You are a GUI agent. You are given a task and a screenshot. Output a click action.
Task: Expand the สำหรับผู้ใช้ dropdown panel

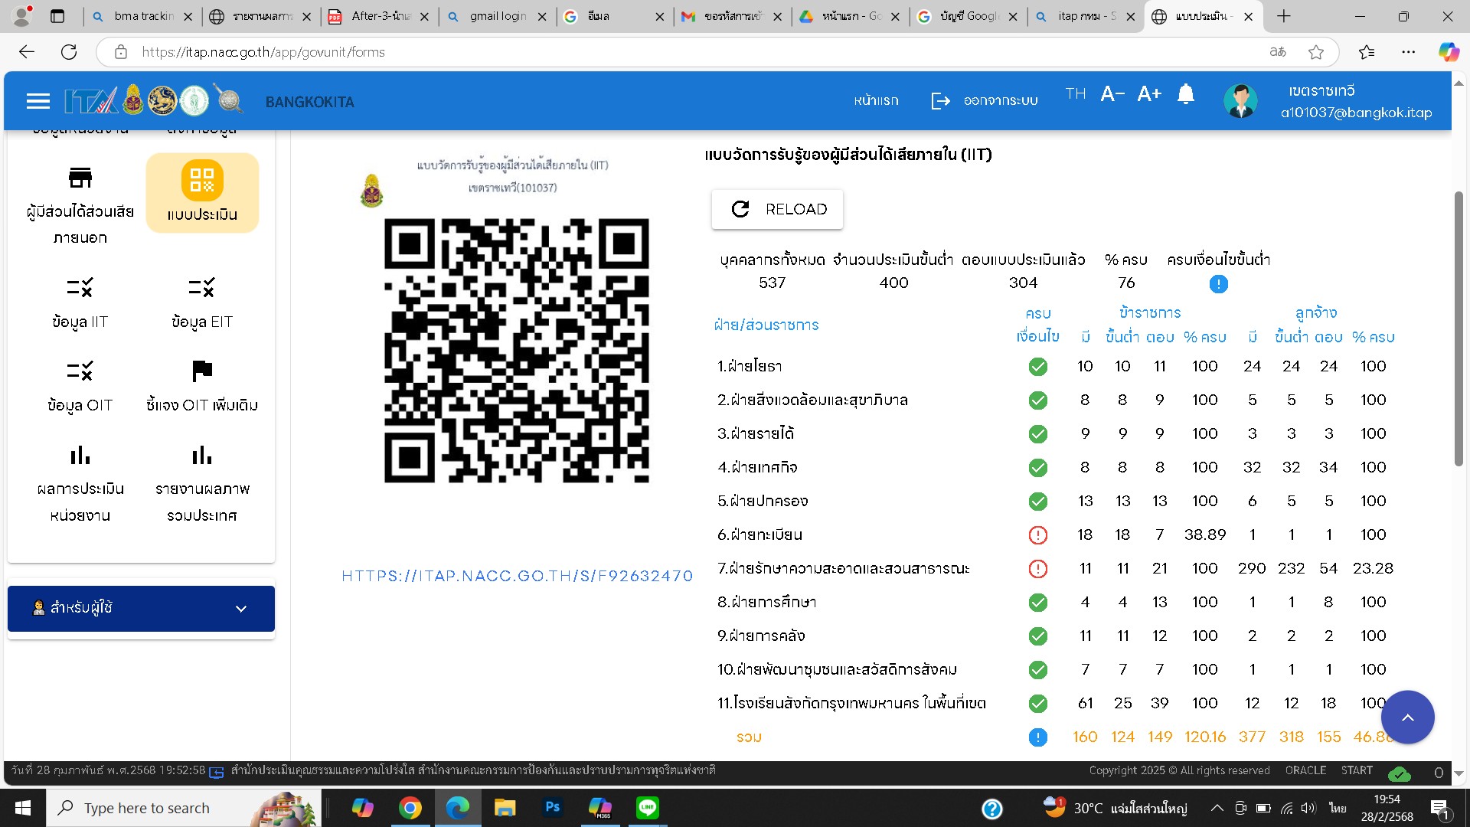point(141,609)
